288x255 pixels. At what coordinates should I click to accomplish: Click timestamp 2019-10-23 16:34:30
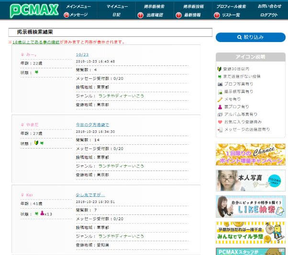point(95,132)
